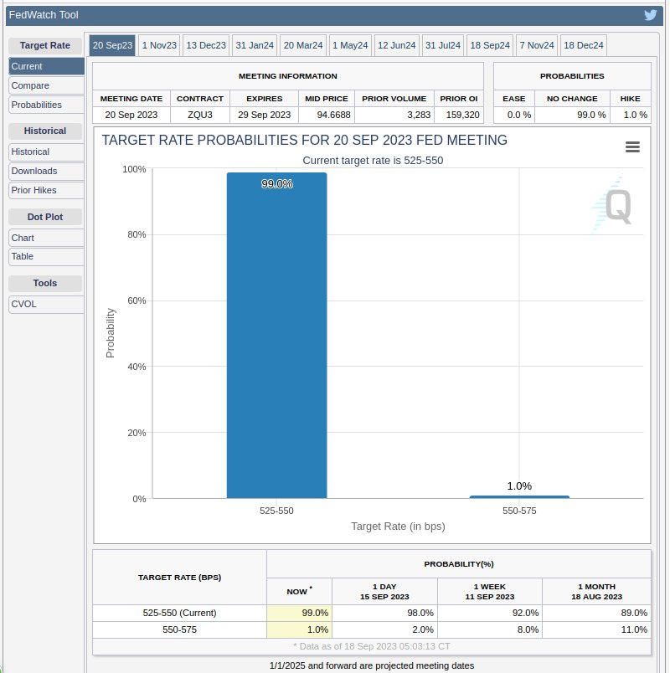Open the 31 Jan24 meeting tab
This screenshot has height=673, width=670.
pos(255,45)
